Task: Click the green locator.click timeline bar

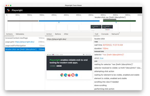Action: (119, 21)
